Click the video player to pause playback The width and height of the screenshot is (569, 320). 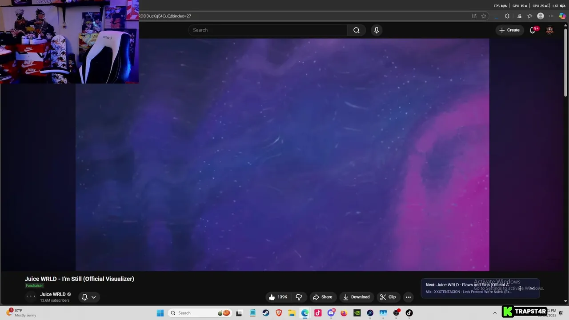(x=282, y=155)
